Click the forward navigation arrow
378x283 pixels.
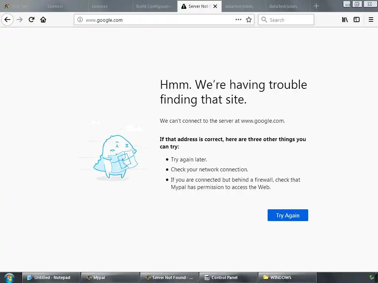20,20
